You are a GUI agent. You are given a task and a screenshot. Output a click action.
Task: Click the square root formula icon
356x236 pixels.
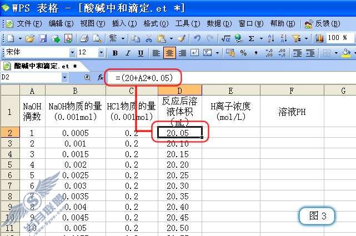tap(226, 38)
